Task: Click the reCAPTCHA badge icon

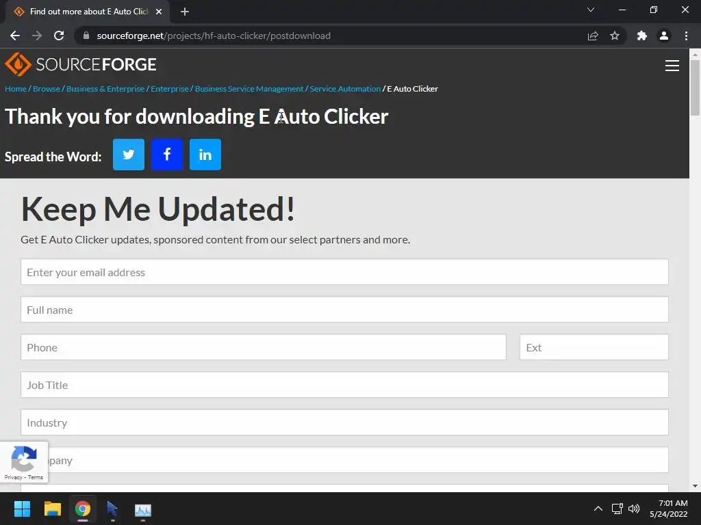Action: coord(24,458)
